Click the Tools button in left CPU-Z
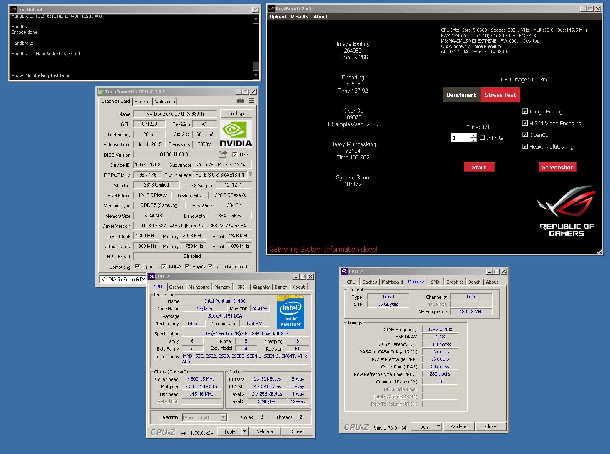This screenshot has width=610, height=454. tap(230, 431)
